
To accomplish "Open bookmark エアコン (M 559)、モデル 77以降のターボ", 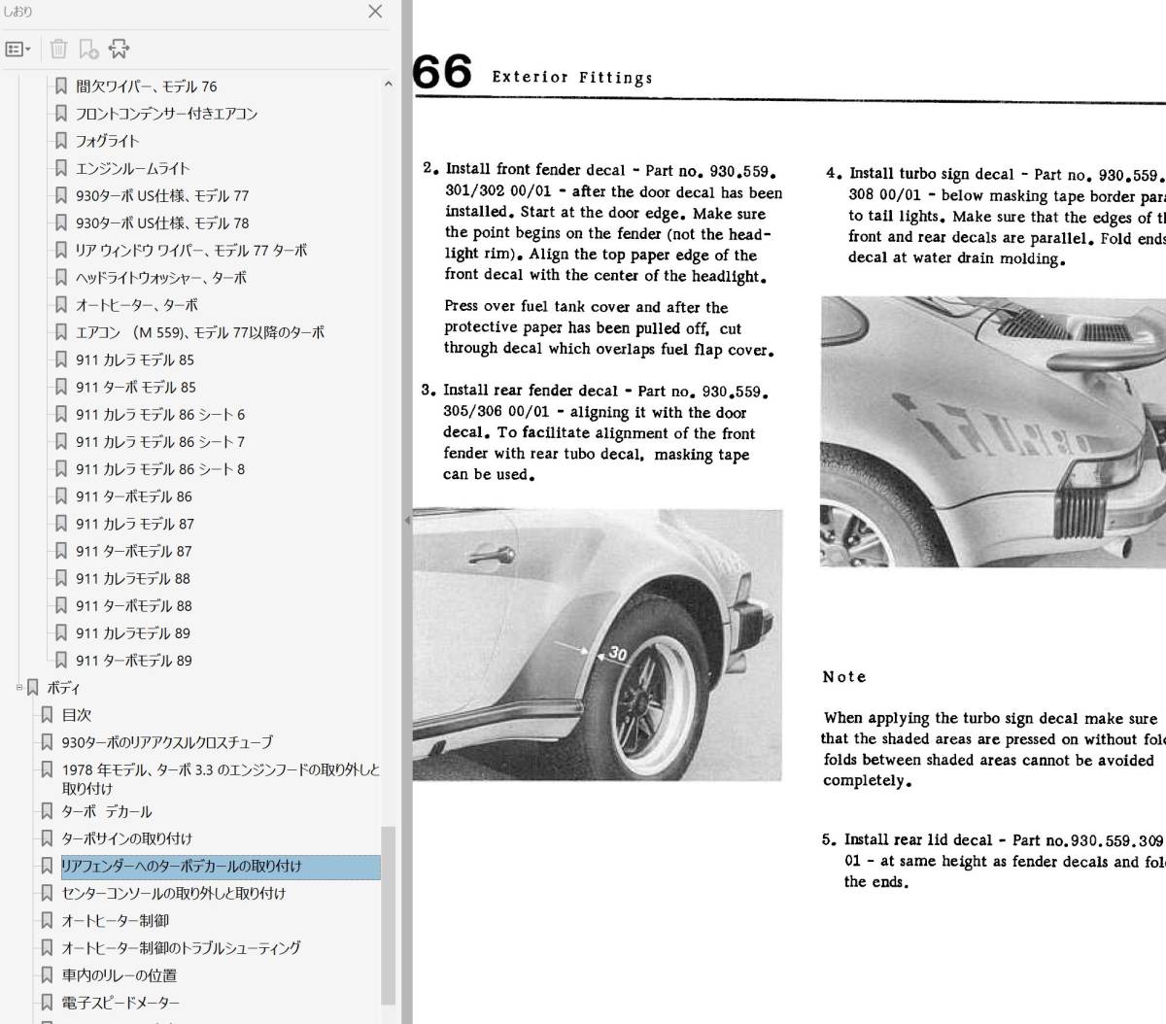I will tap(199, 332).
